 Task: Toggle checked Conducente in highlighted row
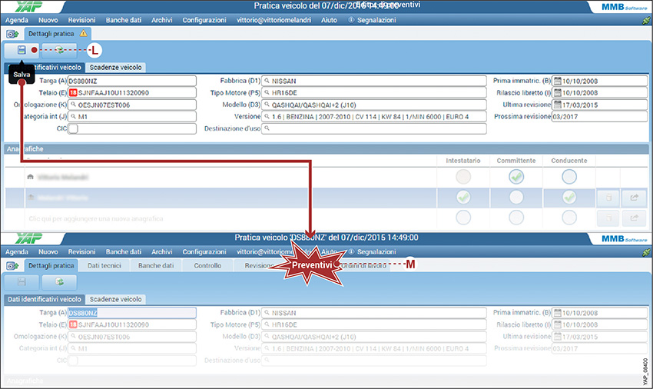pyautogui.click(x=568, y=198)
